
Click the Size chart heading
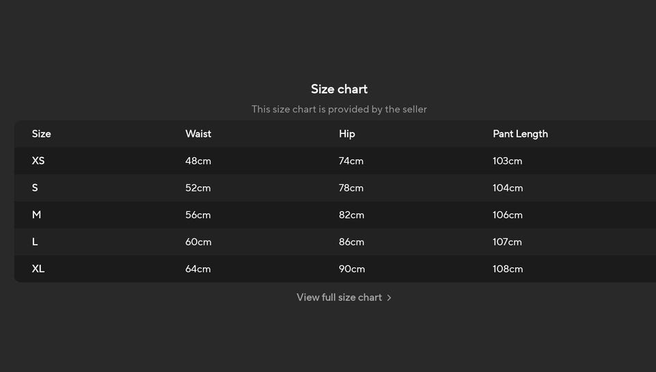click(x=339, y=89)
